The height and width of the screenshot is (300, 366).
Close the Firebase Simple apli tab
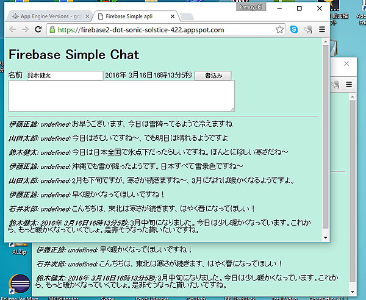[173, 16]
